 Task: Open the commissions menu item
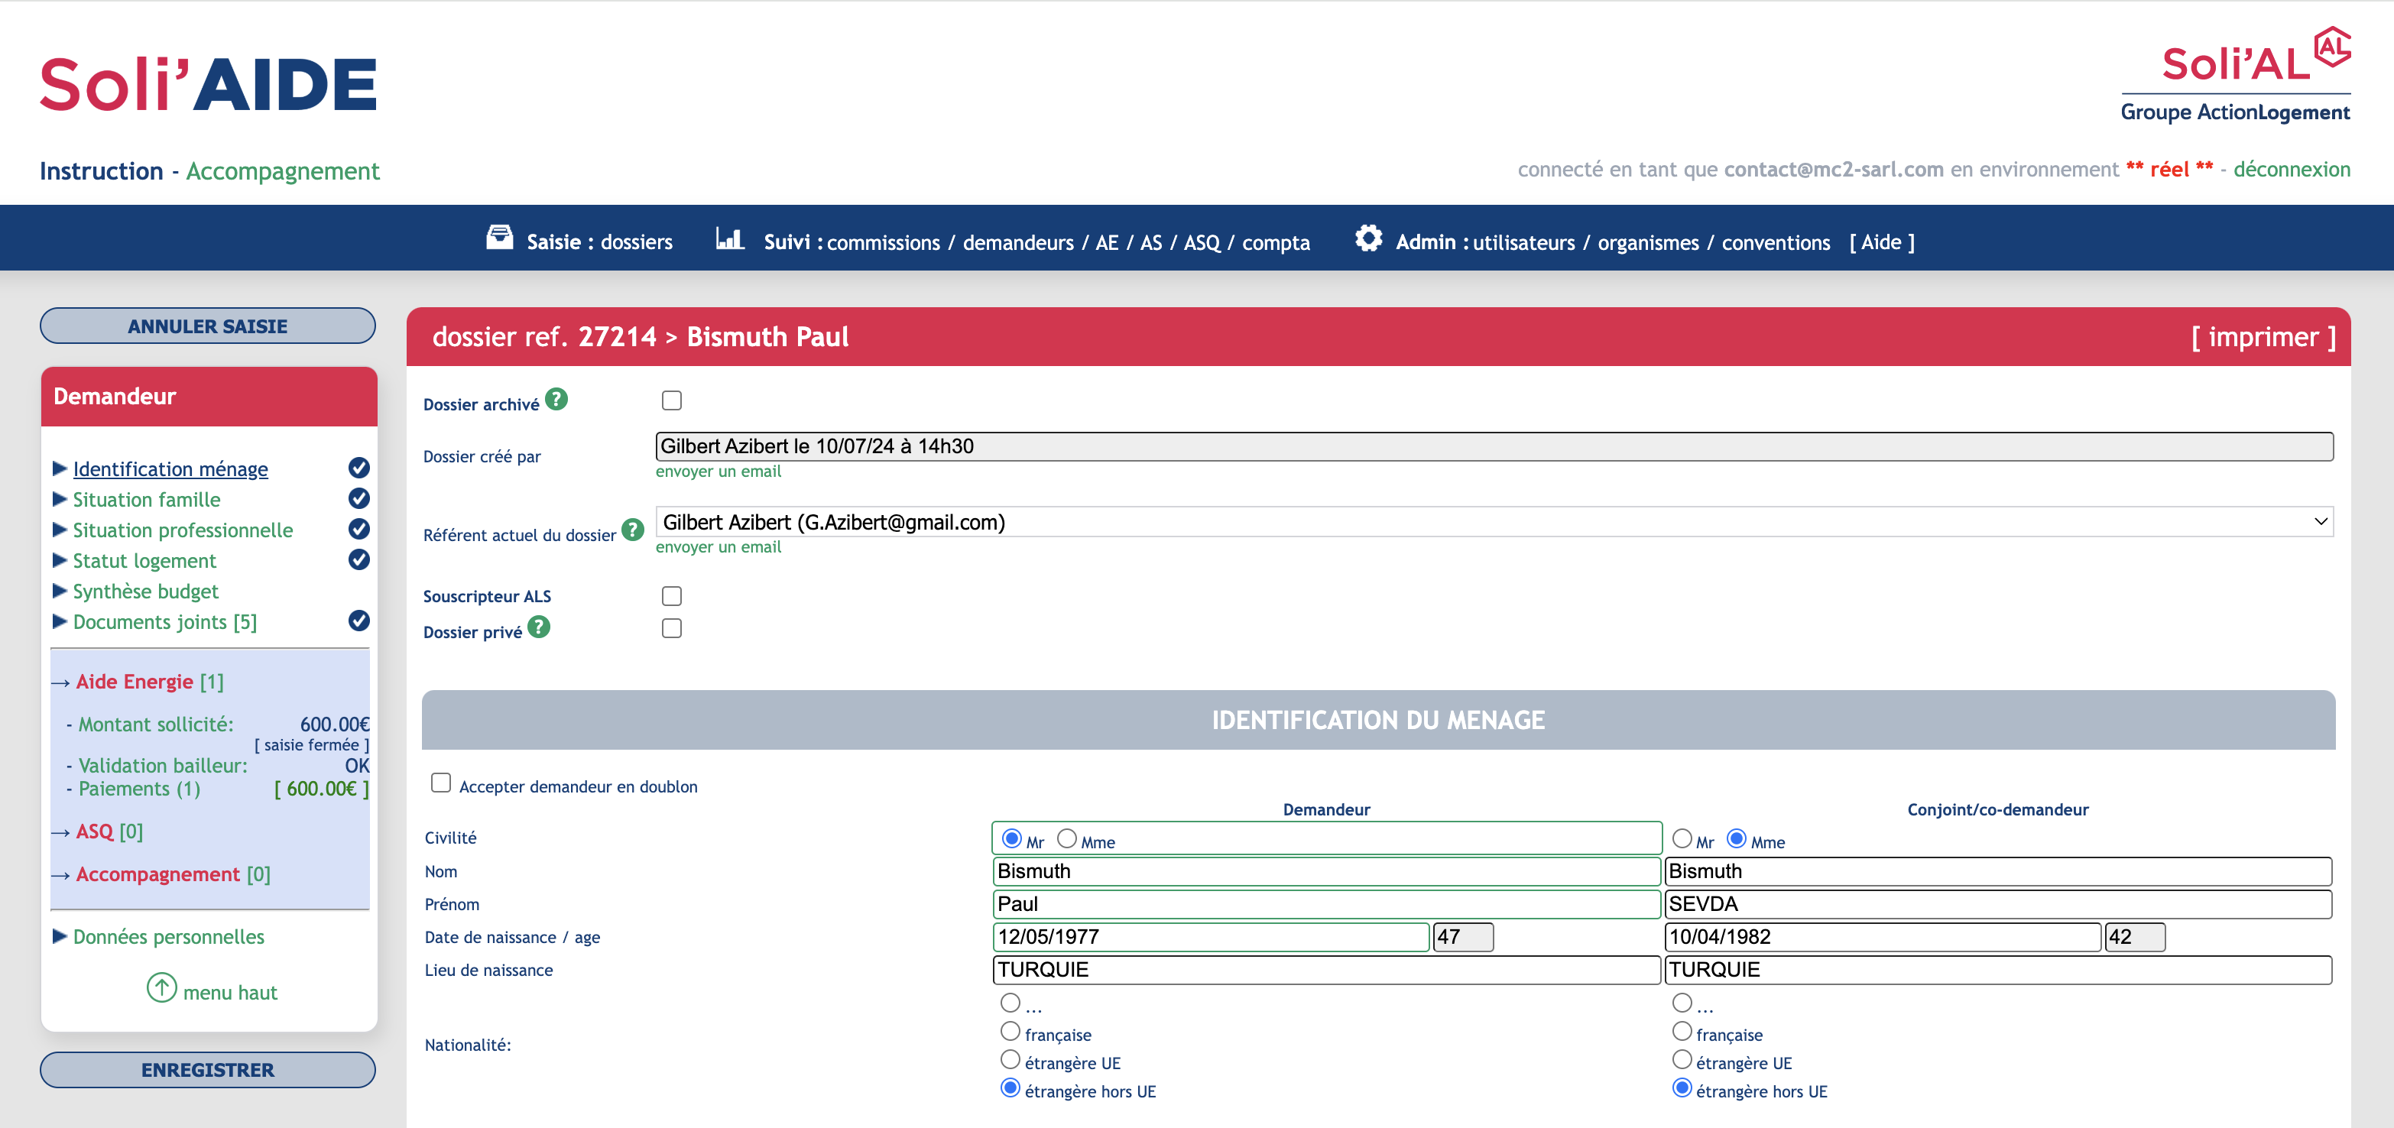tap(883, 242)
